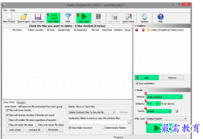203x139 pixels.
Task: Open the Help menu
Action: pos(12,10)
